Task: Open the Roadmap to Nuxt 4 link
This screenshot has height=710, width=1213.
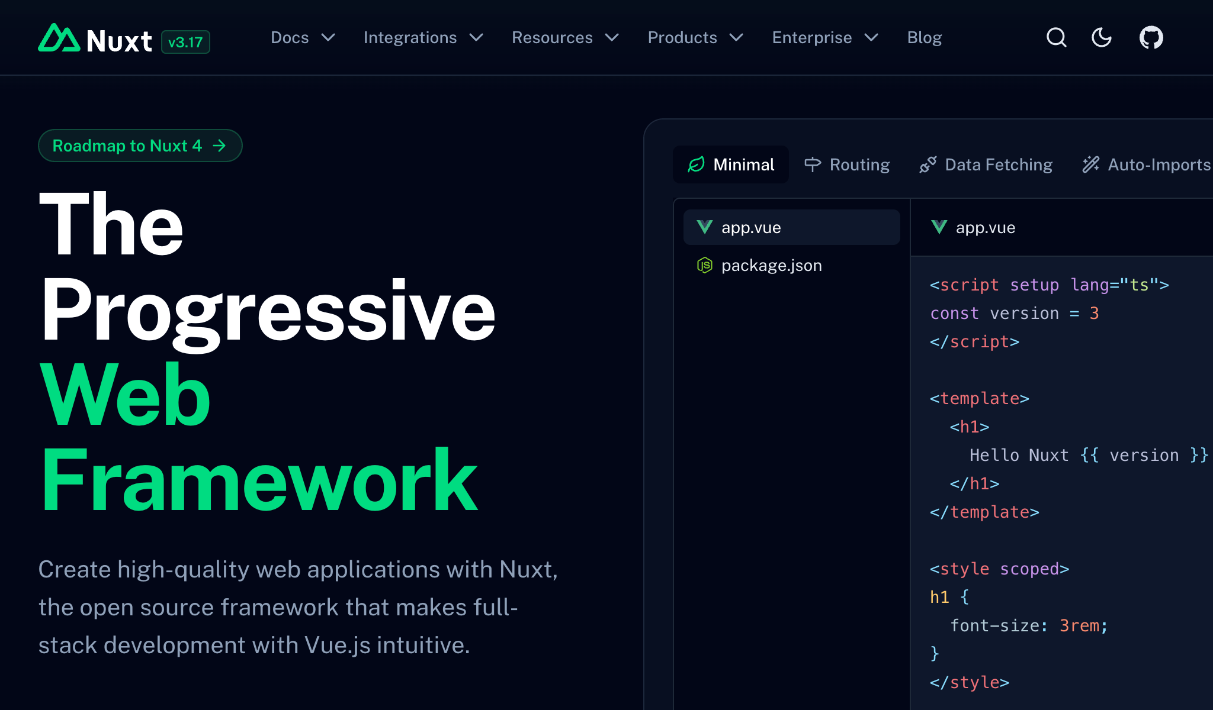Action: tap(140, 146)
